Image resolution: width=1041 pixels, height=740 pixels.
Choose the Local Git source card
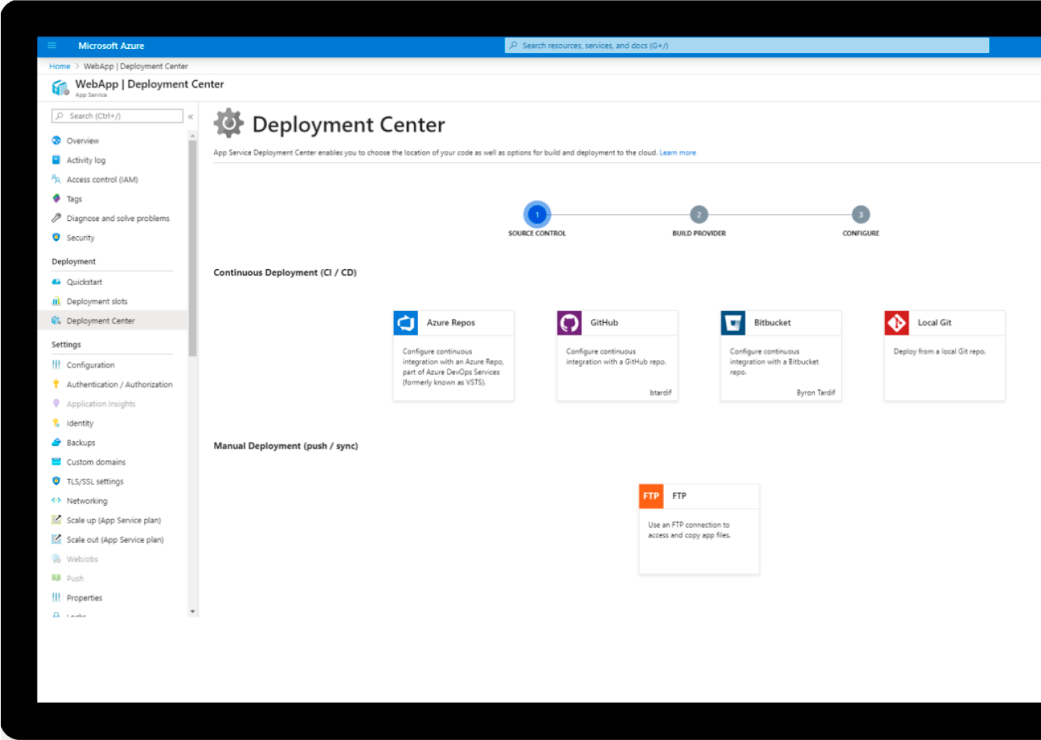coord(945,356)
